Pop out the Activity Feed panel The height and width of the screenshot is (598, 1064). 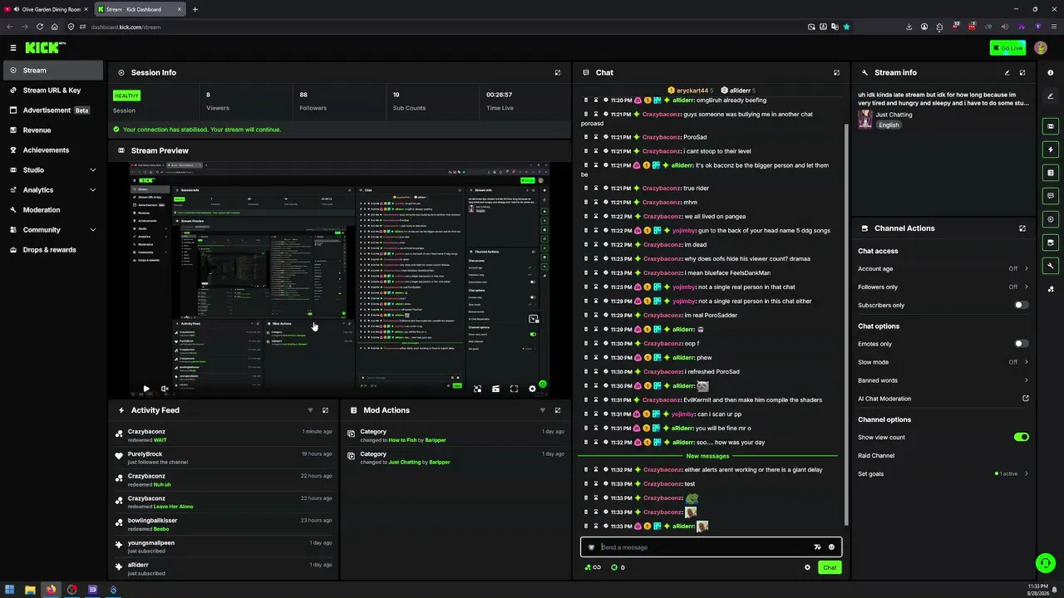pos(325,410)
